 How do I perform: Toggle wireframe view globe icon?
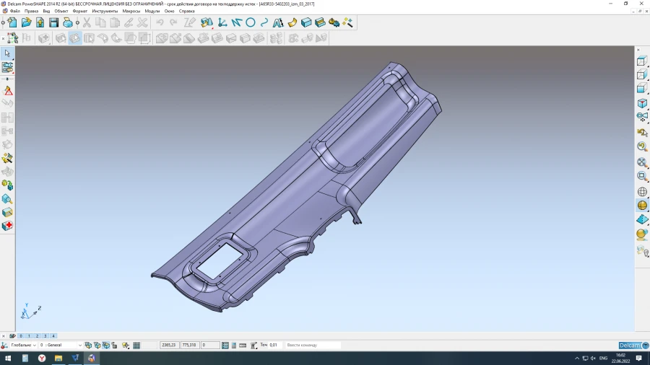pyautogui.click(x=642, y=192)
